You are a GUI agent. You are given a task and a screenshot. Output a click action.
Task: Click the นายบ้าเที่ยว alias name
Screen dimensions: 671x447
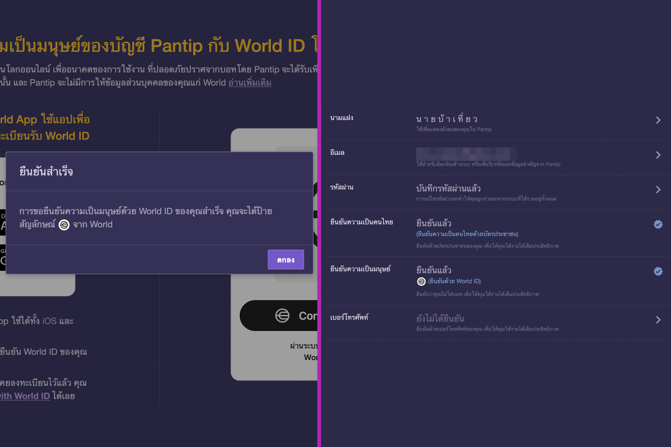[447, 119]
